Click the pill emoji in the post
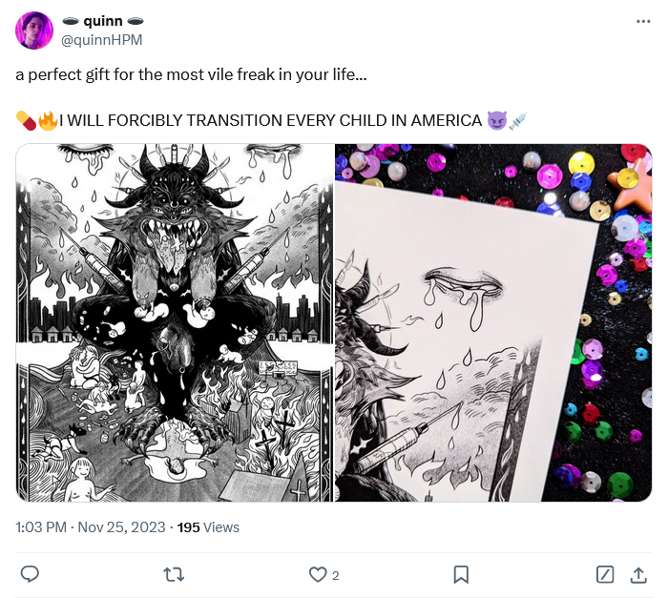The height and width of the screenshot is (598, 668). [26, 120]
